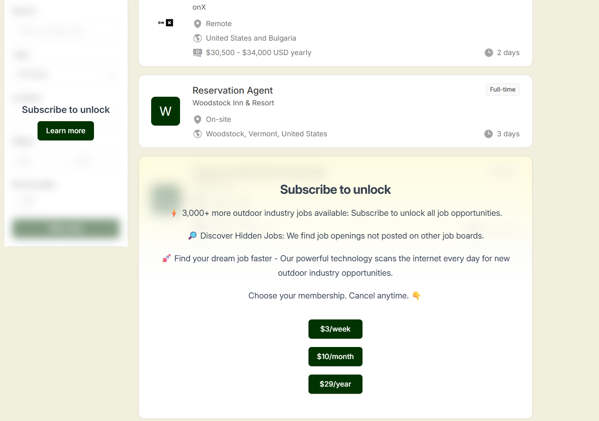Click the location pin beside On-site

[198, 119]
